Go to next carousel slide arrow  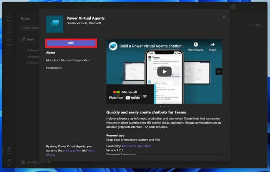pos(219,72)
